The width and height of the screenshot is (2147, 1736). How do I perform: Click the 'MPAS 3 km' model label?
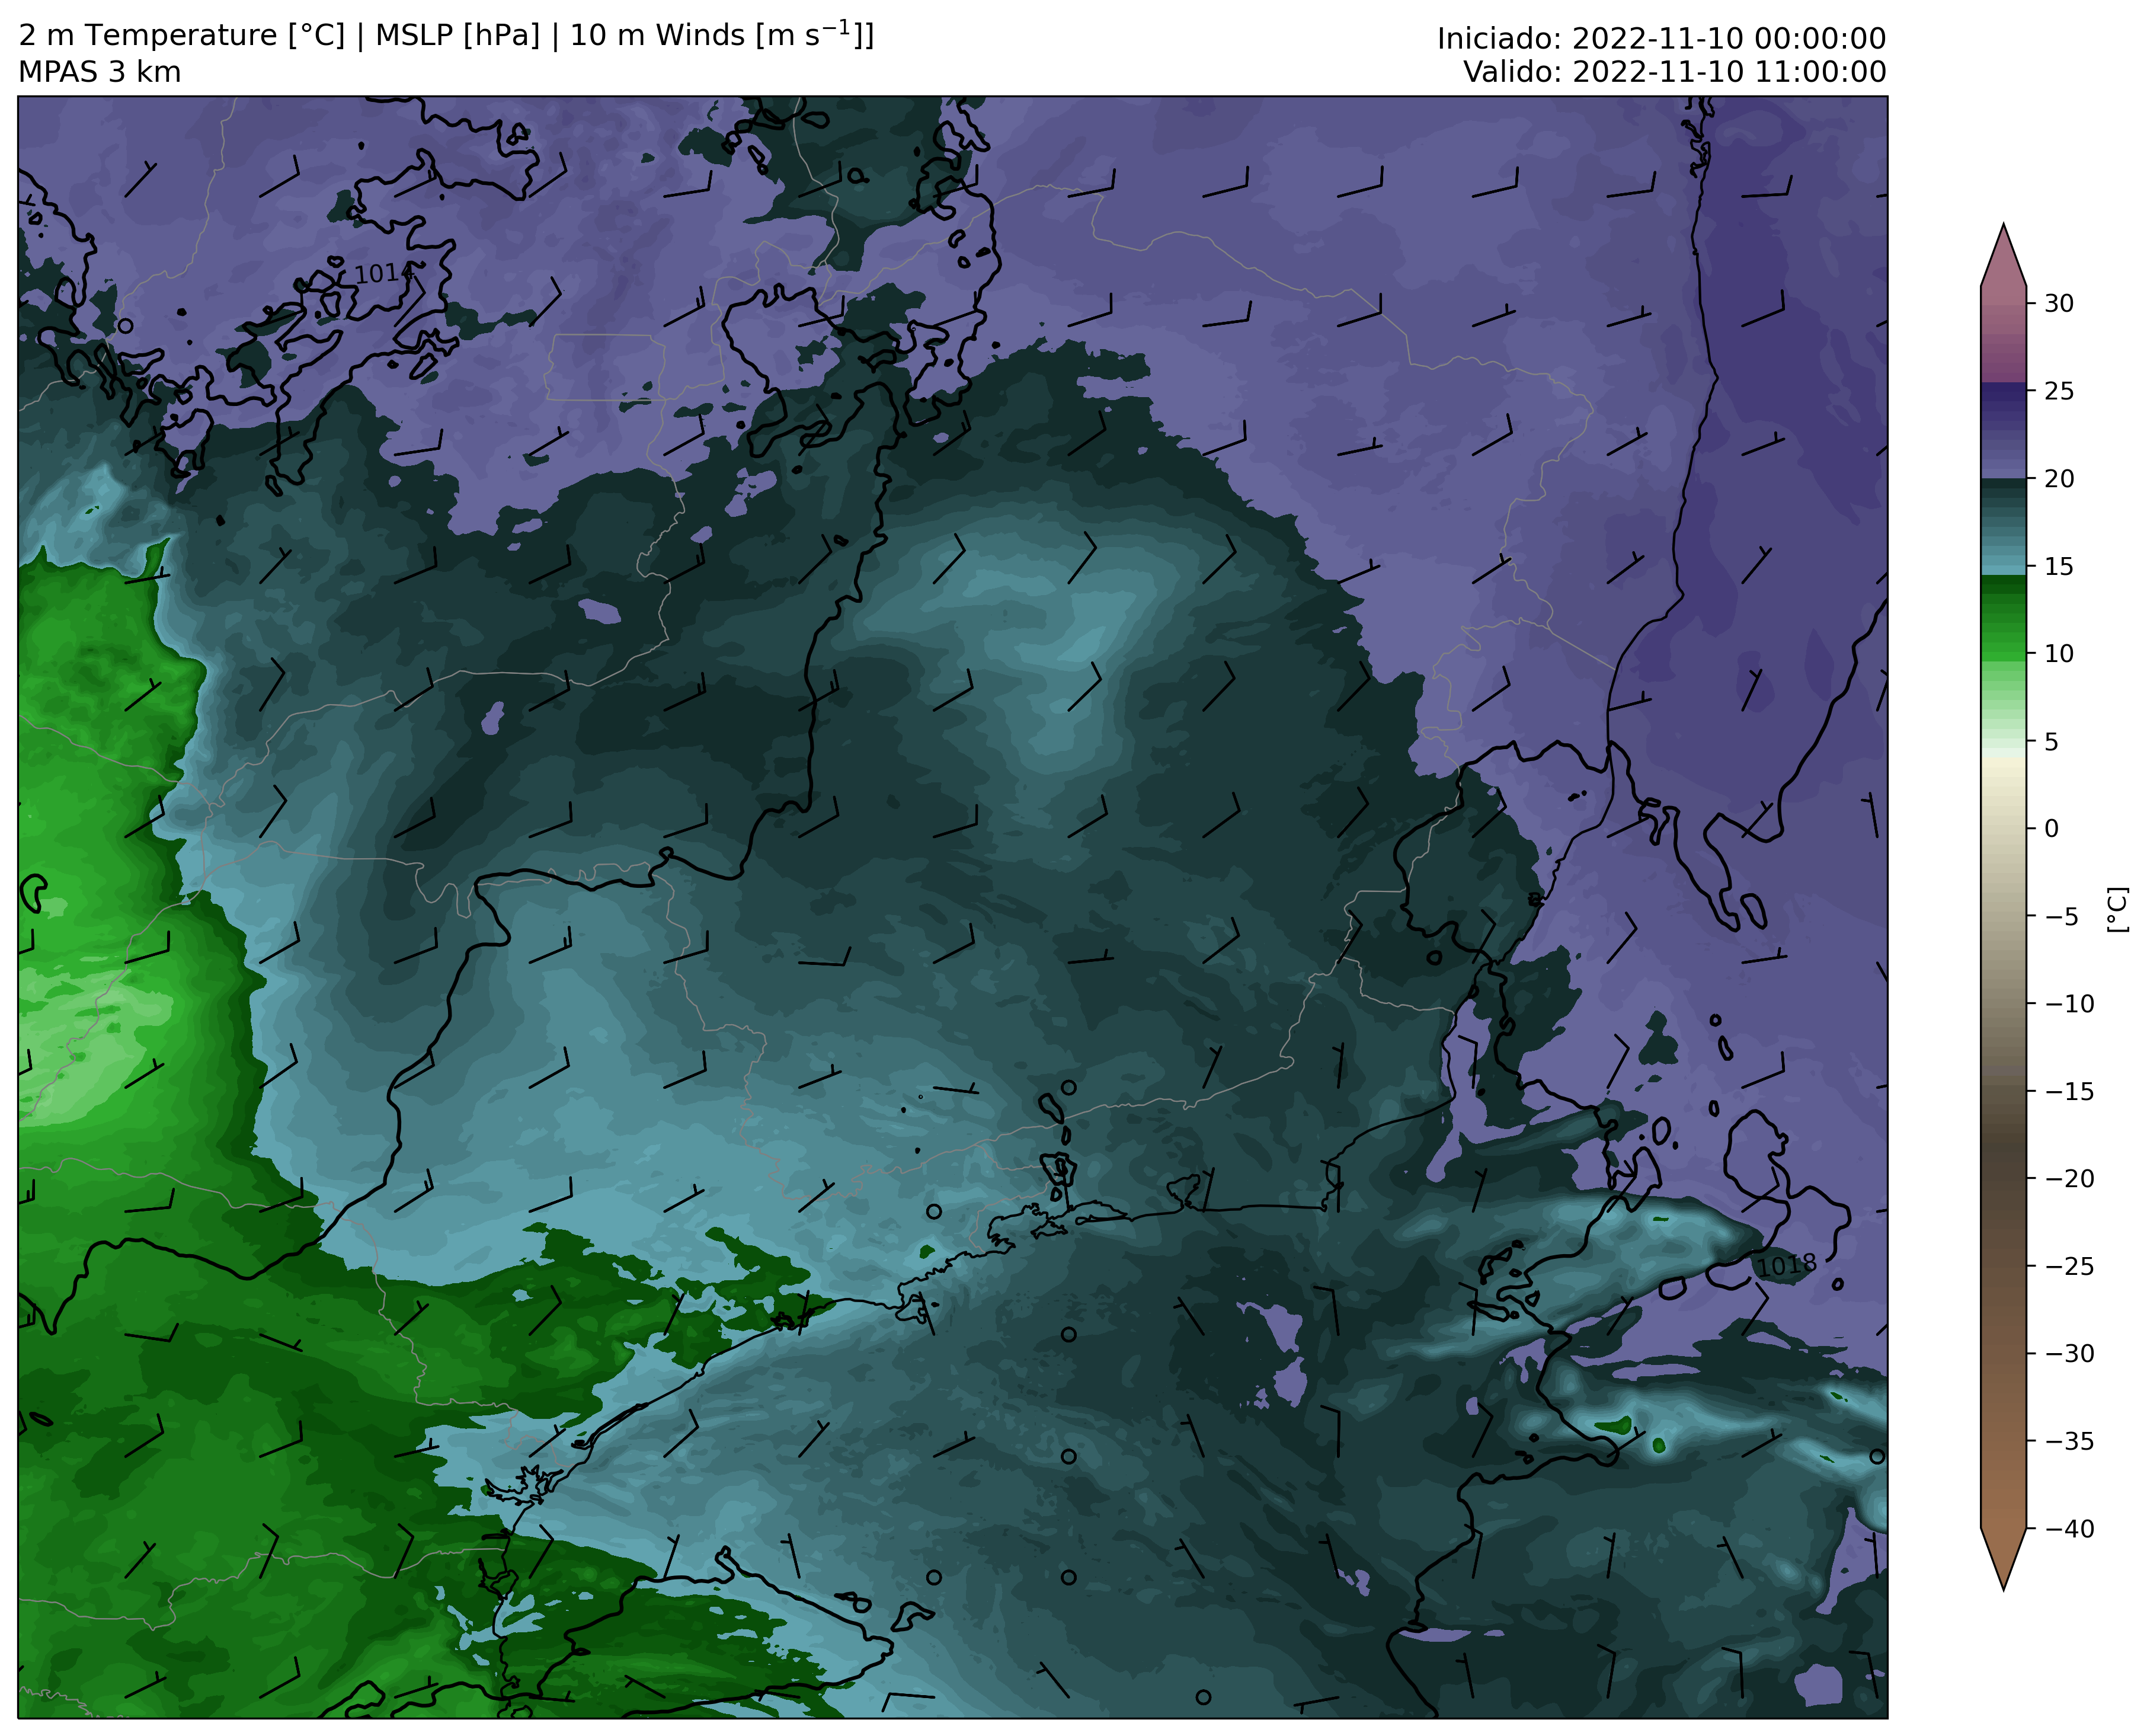click(100, 72)
